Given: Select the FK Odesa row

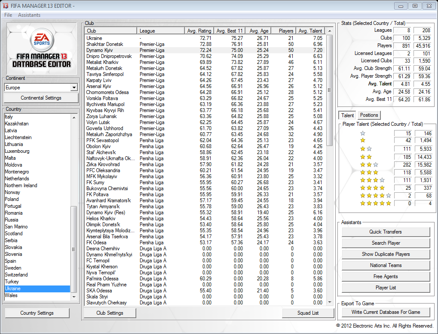Looking at the screenshot, I should point(205,243).
